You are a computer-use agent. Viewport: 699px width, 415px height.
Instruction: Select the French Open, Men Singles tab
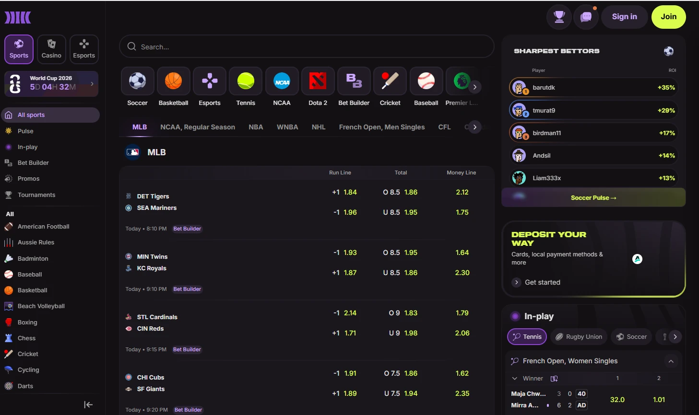[382, 127]
